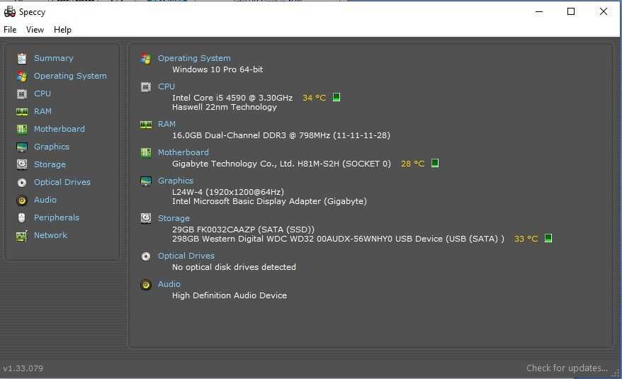The width and height of the screenshot is (622, 379).
Task: Open the View menu
Action: (35, 30)
